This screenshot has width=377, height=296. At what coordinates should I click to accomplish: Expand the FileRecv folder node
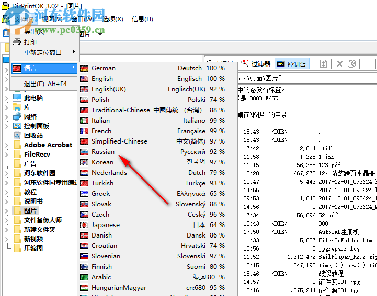[x=6, y=155]
